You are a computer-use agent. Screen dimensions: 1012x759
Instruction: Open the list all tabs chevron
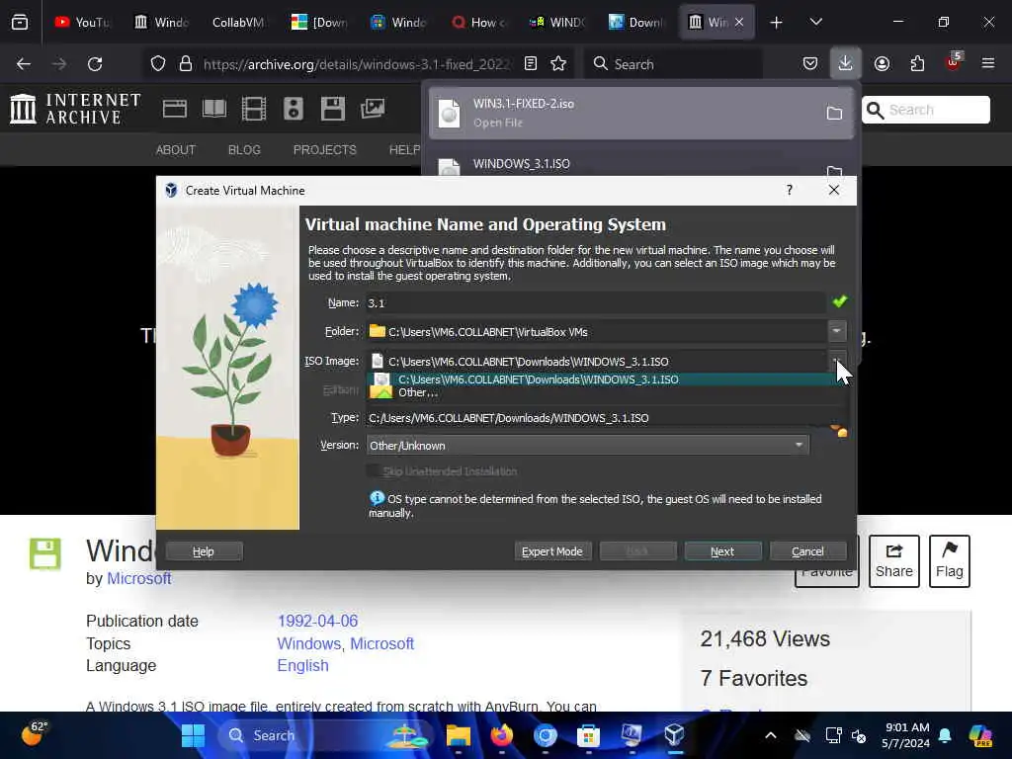coord(815,22)
